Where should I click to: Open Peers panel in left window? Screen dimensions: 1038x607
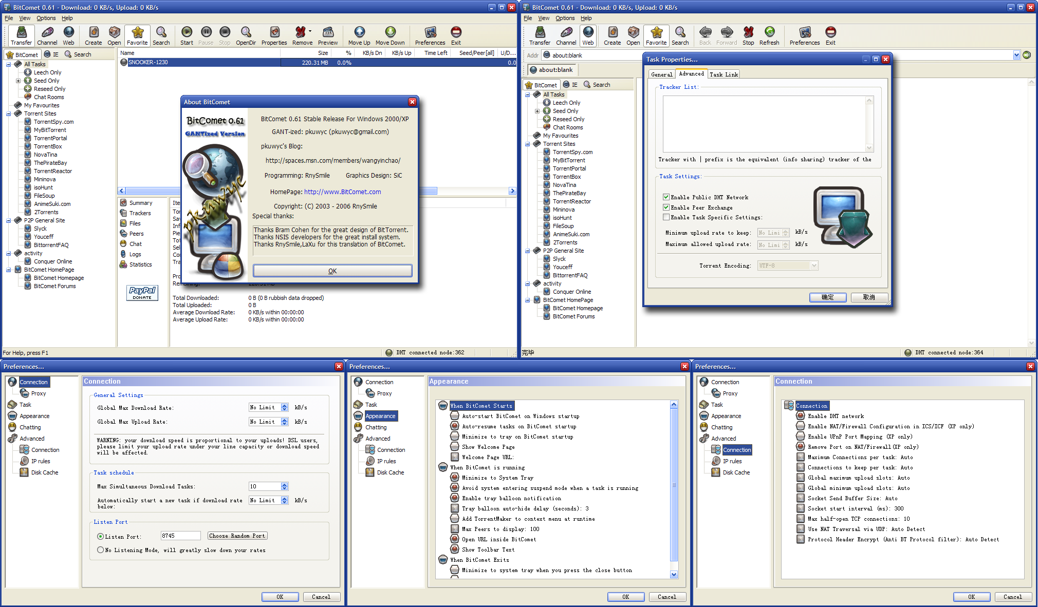tap(132, 234)
